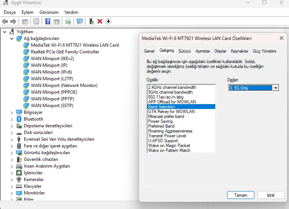This screenshot has height=209, width=289.
Task: Switch to the Güç Yönetimi tab
Action: (x=264, y=51)
